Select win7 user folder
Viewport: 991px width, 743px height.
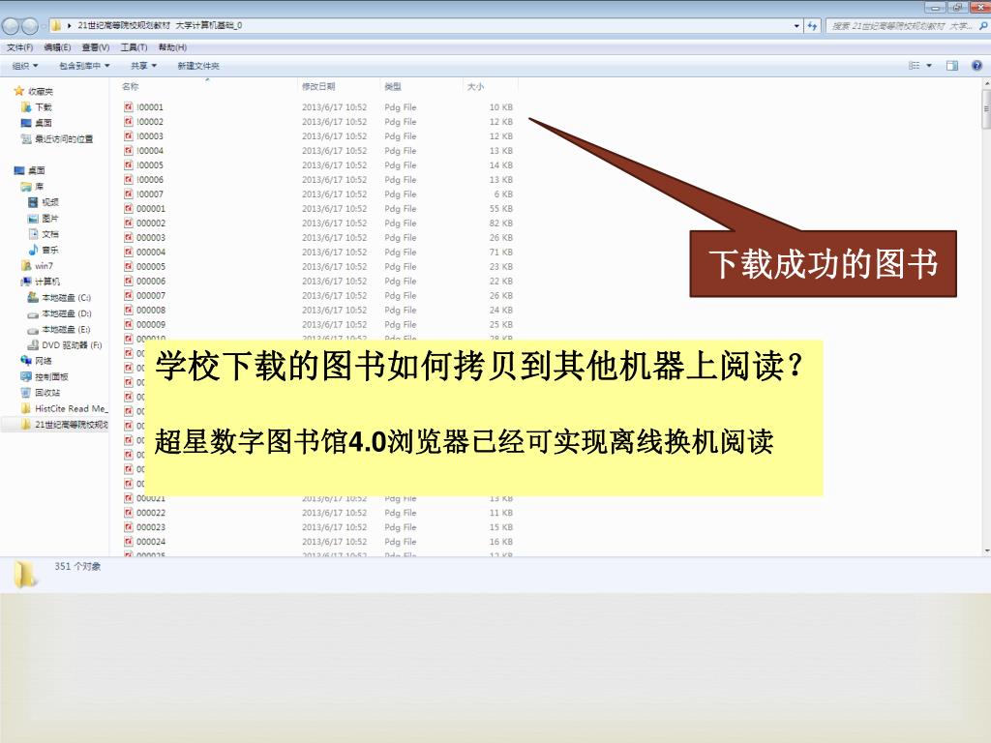[x=37, y=266]
